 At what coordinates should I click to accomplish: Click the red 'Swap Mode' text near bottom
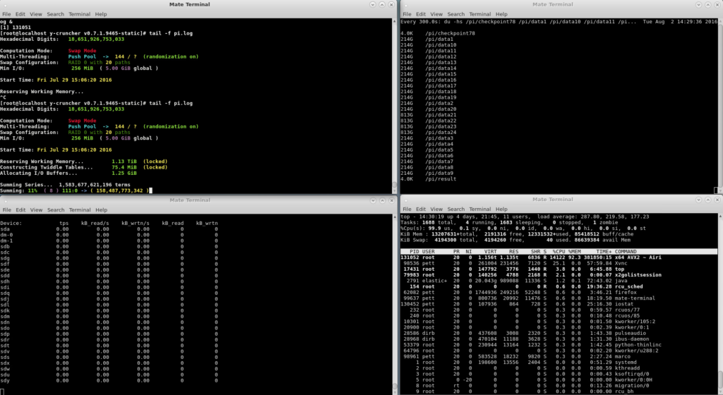point(82,121)
